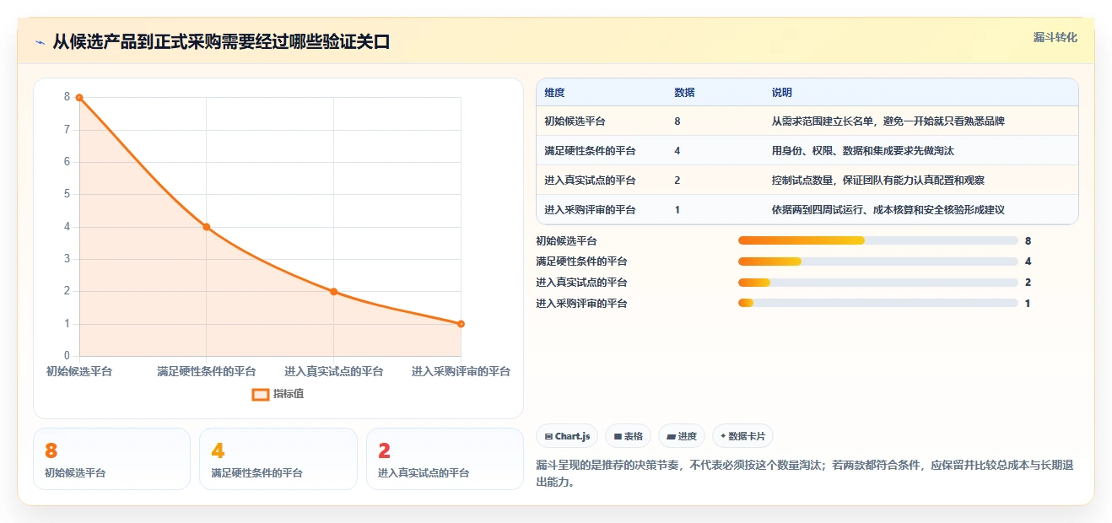
Task: Click the progress bar for 进入采购评审的平台
Action: tap(877, 303)
